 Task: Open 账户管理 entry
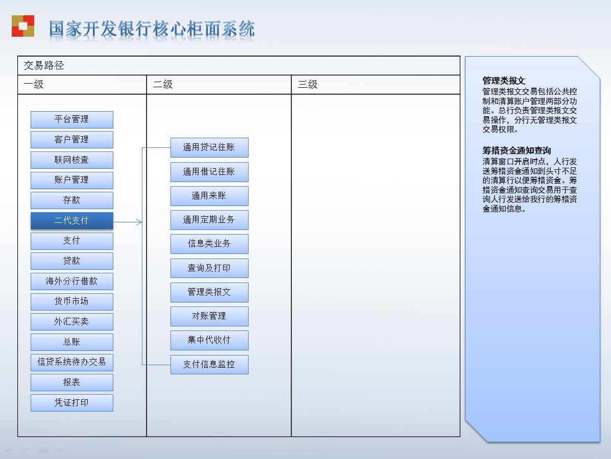(71, 180)
